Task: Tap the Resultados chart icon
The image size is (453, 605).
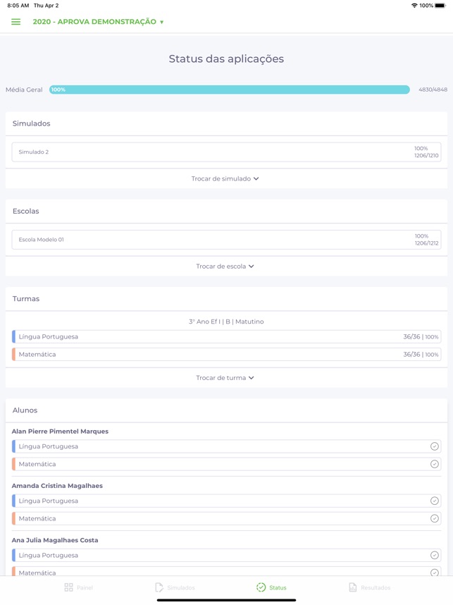Action: point(353,587)
